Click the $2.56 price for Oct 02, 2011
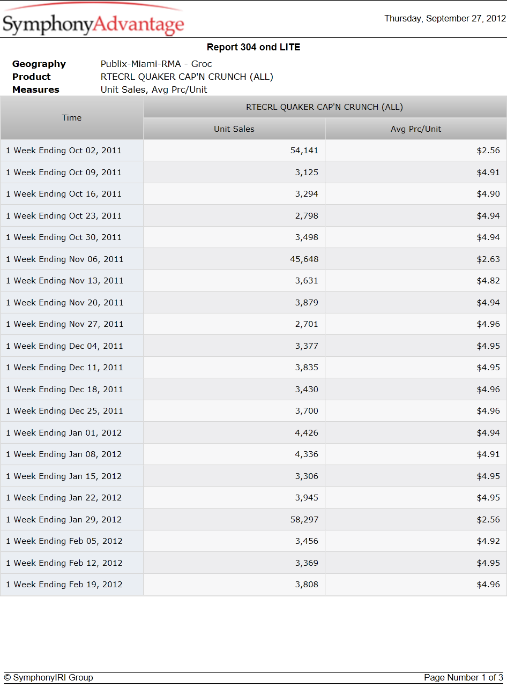This screenshot has width=507, height=688. (x=488, y=151)
